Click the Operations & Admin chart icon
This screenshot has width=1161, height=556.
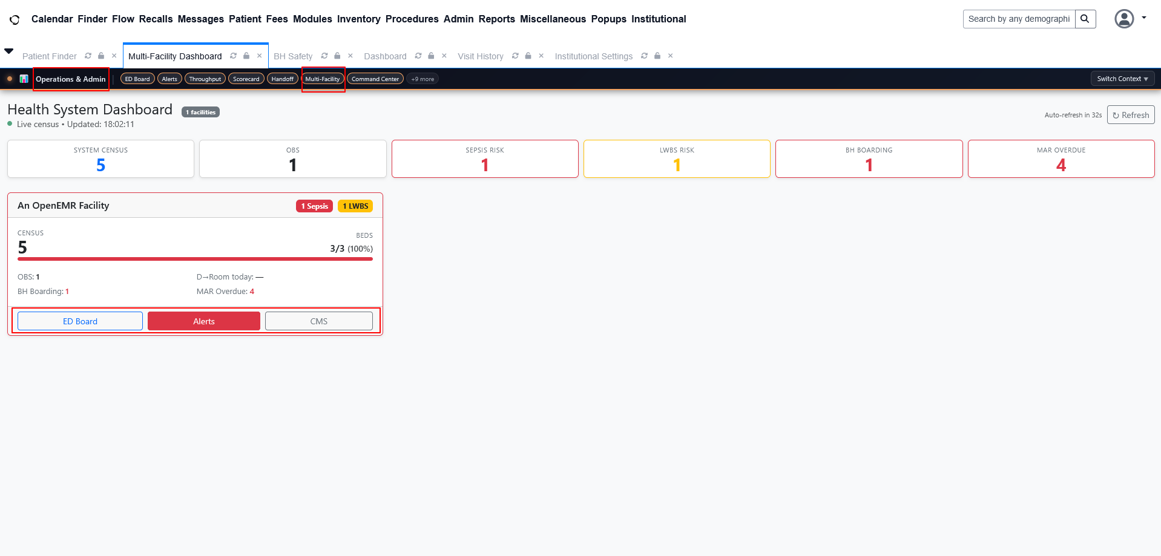(x=24, y=79)
